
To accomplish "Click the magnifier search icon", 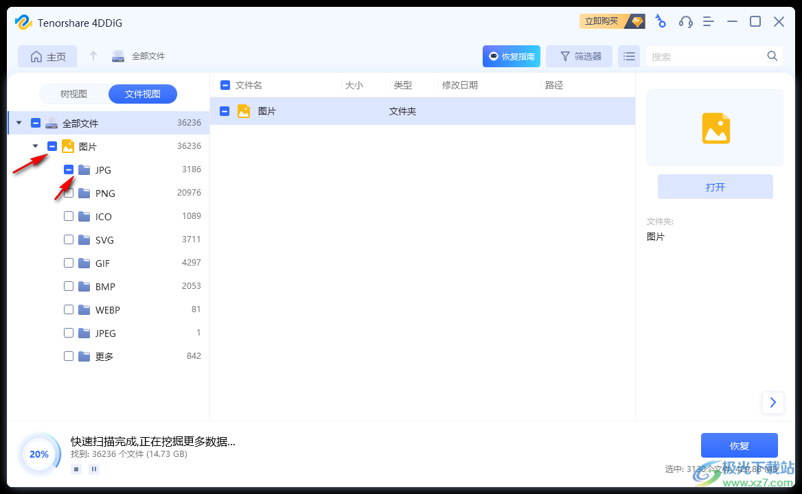I will [772, 56].
